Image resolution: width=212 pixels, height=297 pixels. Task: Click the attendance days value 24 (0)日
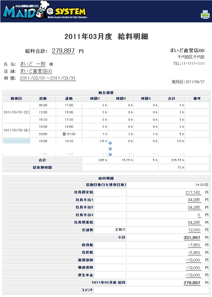point(202,185)
